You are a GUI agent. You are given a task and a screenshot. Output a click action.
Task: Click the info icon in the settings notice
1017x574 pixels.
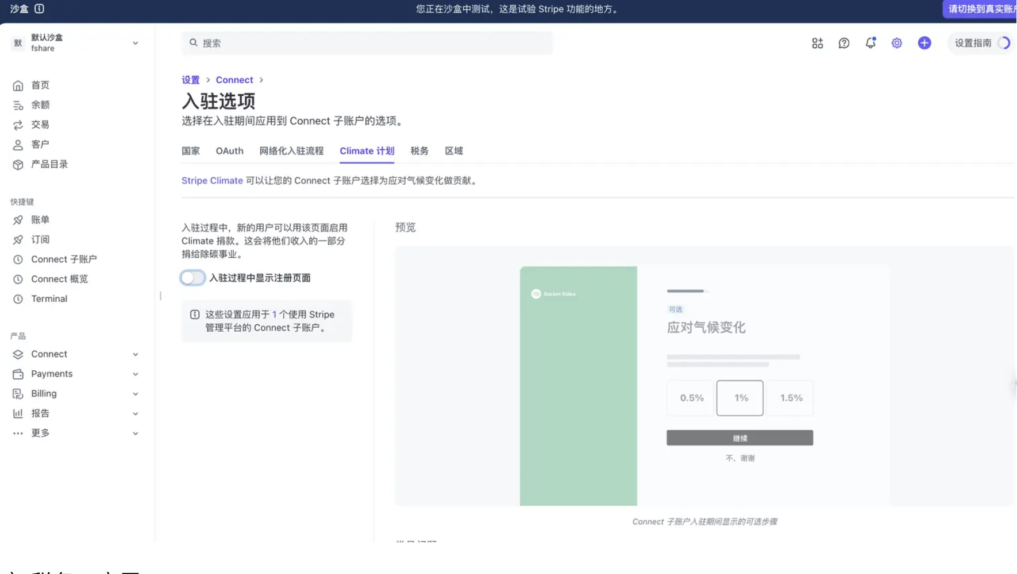[195, 315]
